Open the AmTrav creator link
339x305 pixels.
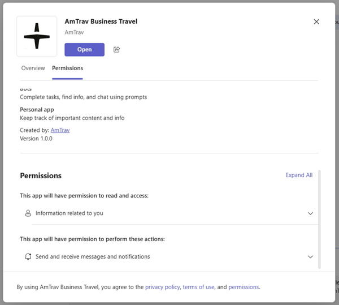[60, 130]
